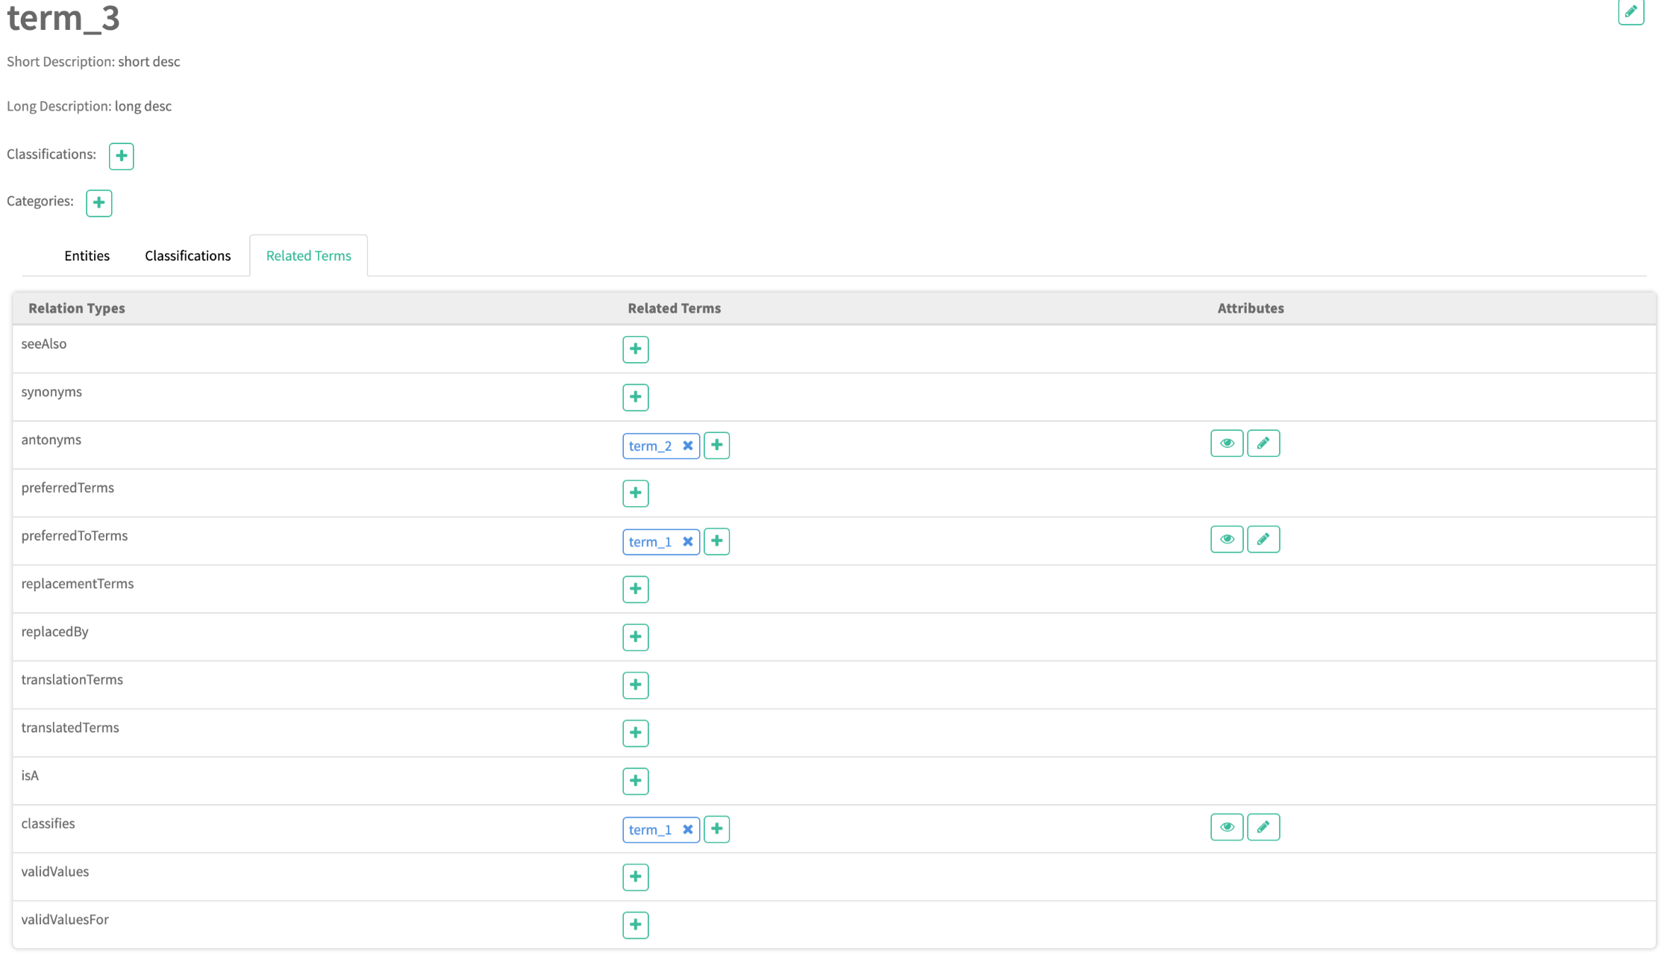
Task: Open the Classifications tab
Action: pos(187,256)
